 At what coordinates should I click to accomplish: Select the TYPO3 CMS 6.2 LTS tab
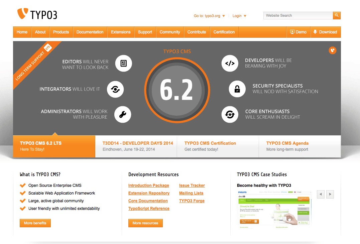pos(54,146)
